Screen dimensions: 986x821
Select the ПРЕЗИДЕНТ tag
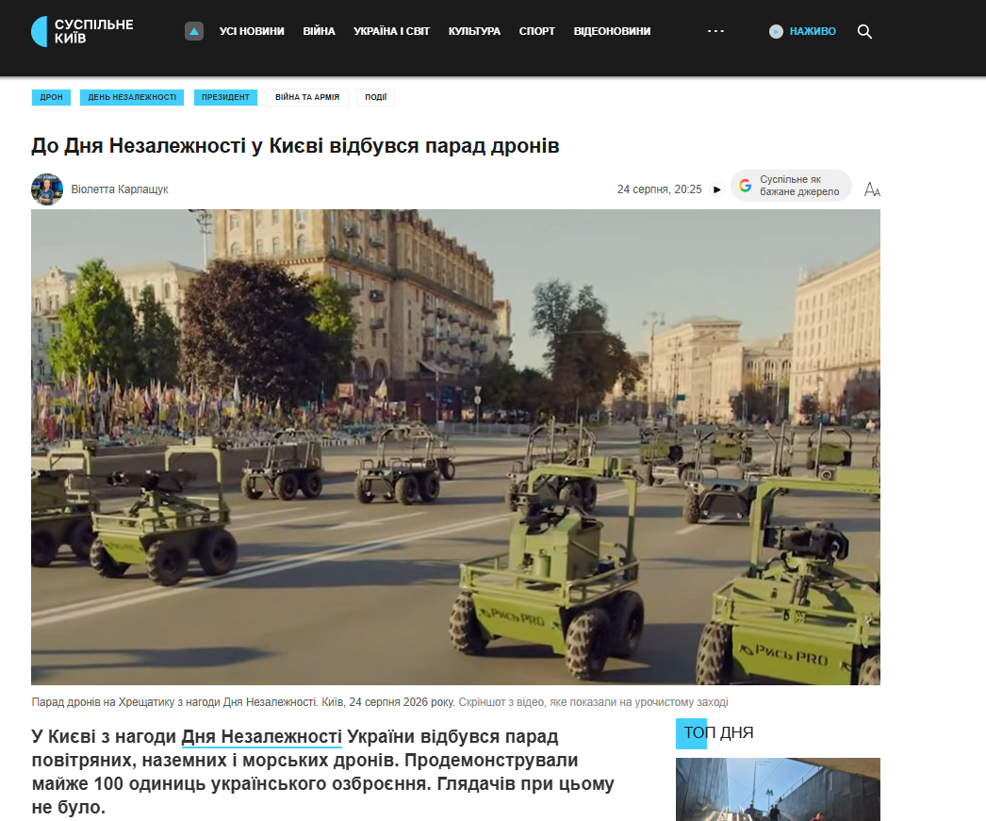click(x=225, y=97)
